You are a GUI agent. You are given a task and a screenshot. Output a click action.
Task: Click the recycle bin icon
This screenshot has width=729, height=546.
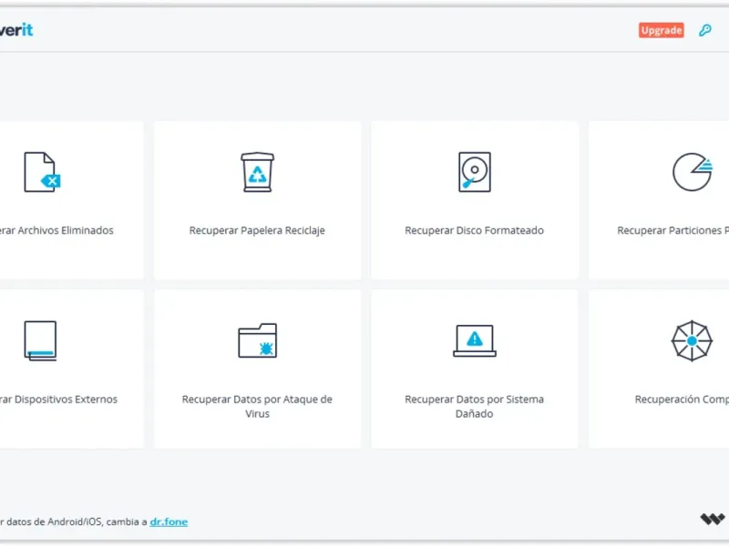click(257, 172)
